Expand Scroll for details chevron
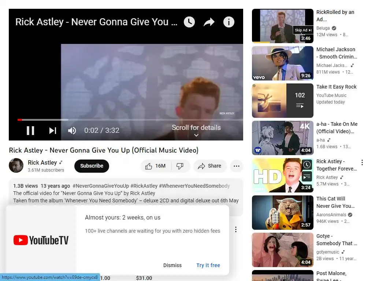The width and height of the screenshot is (375, 281). (196, 135)
